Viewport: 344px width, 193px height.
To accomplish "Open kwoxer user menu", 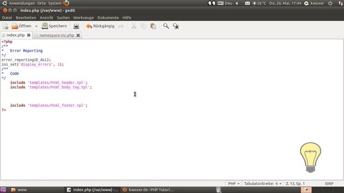I will click(x=314, y=3).
